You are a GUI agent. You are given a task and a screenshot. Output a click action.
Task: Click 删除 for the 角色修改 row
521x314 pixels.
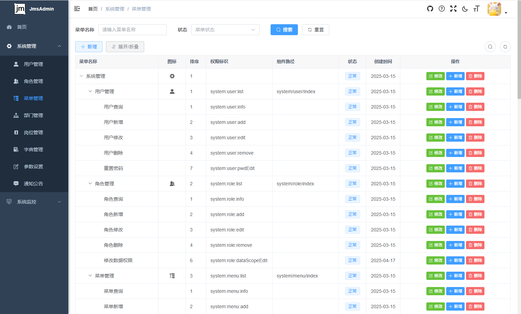pos(475,230)
